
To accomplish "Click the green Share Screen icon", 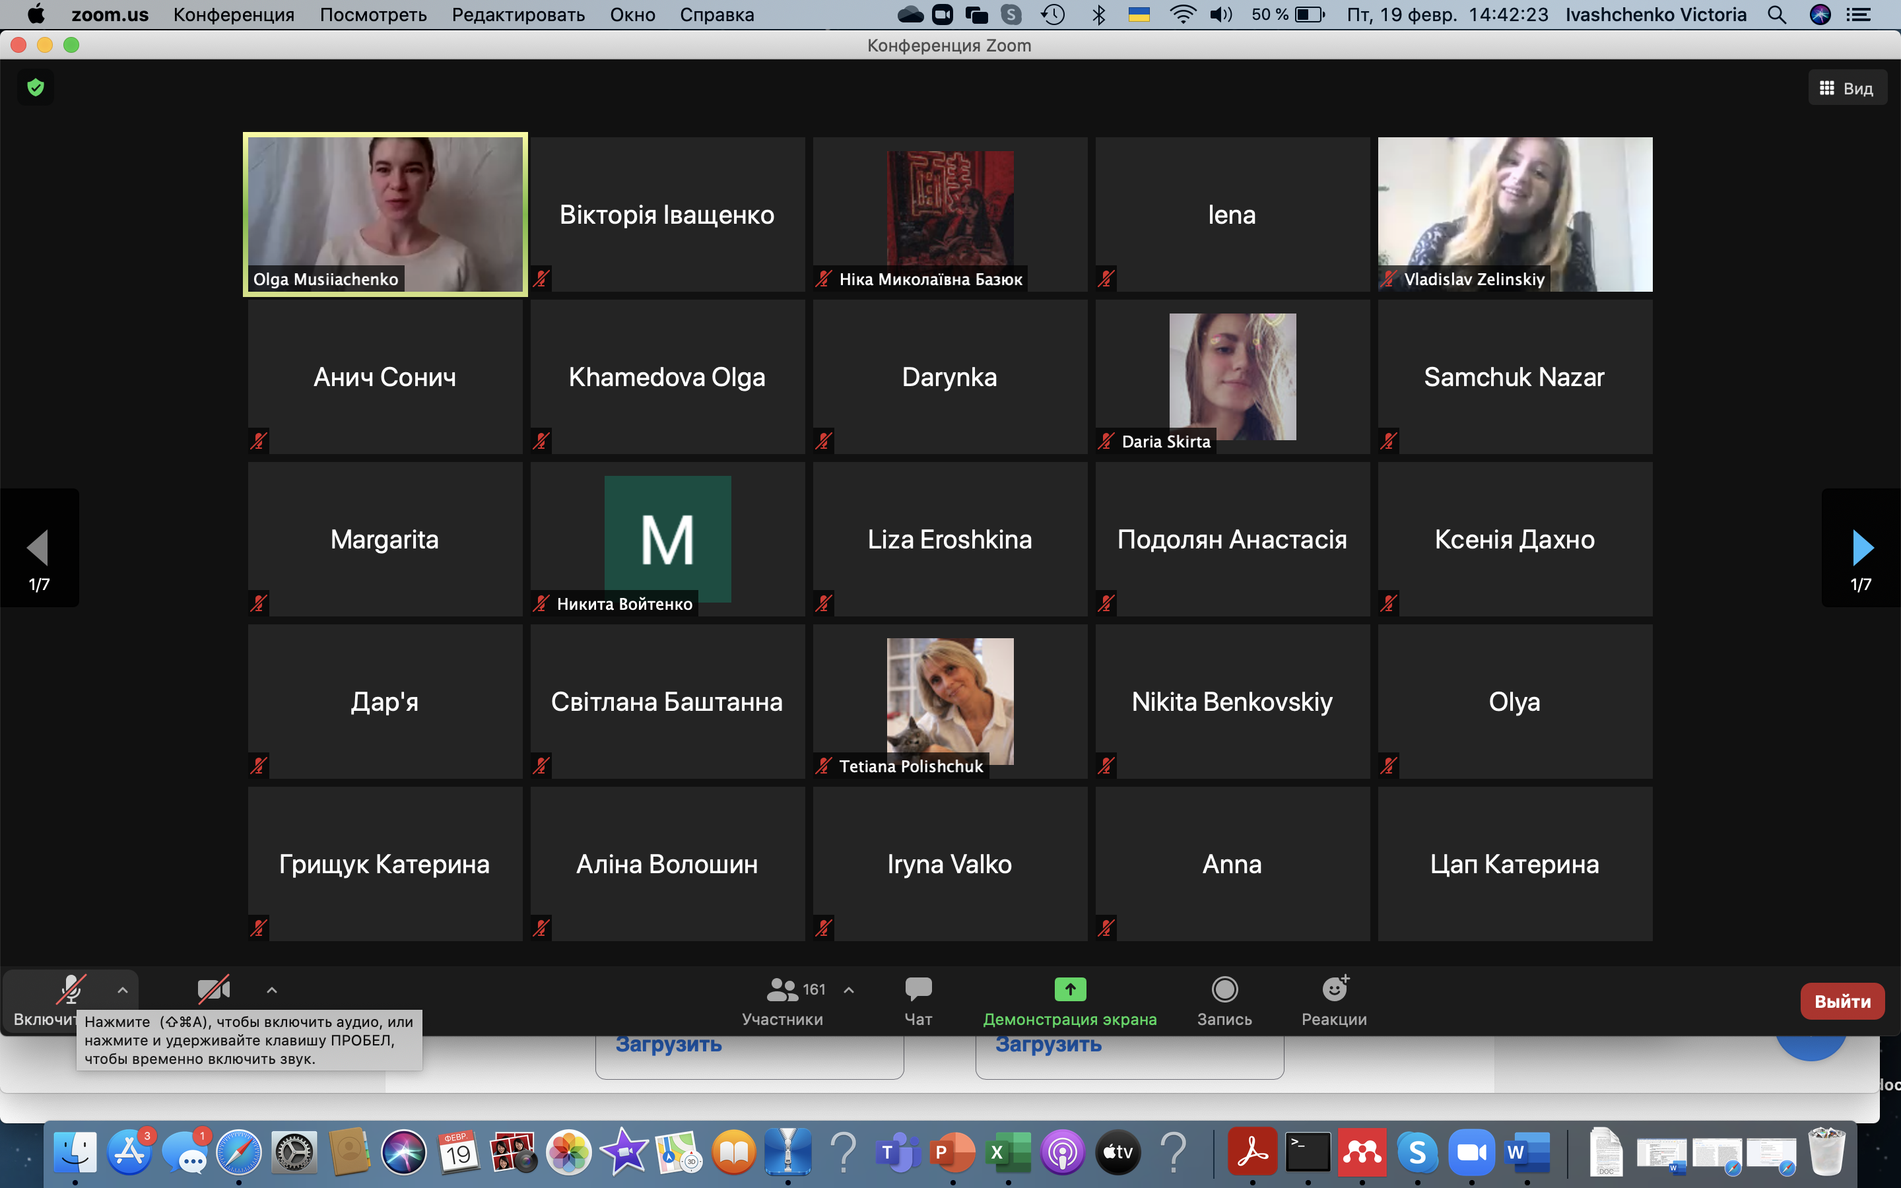I will click(x=1069, y=989).
